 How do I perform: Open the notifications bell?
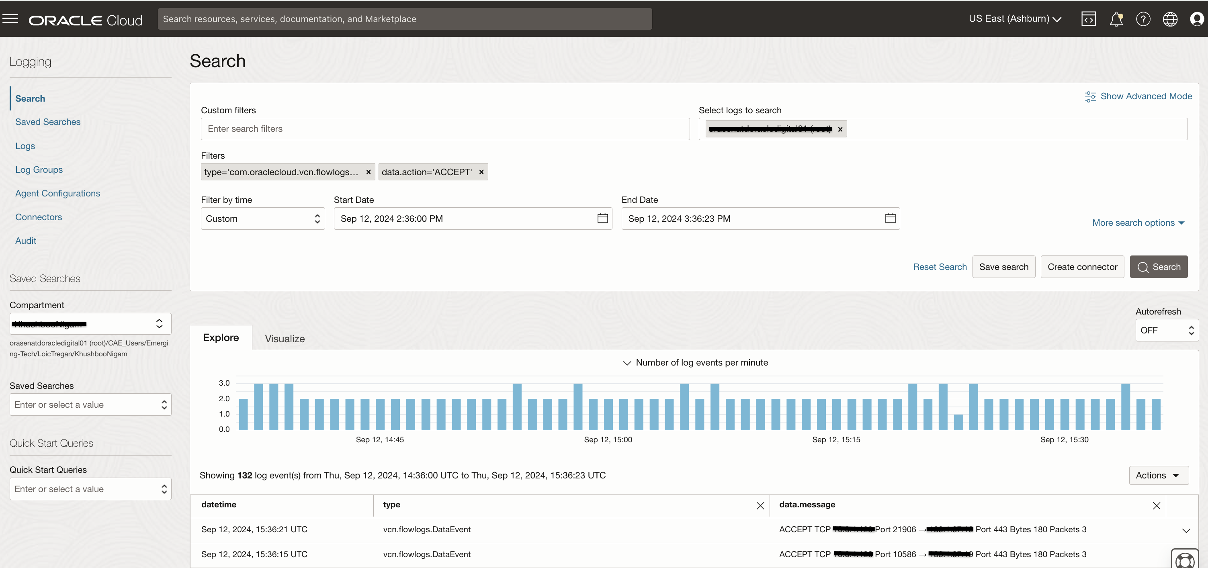pos(1116,19)
